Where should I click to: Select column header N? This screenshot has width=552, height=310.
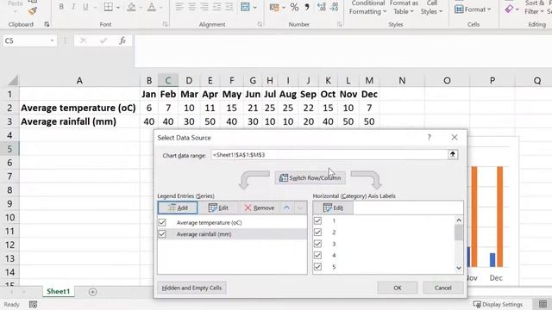(402, 81)
